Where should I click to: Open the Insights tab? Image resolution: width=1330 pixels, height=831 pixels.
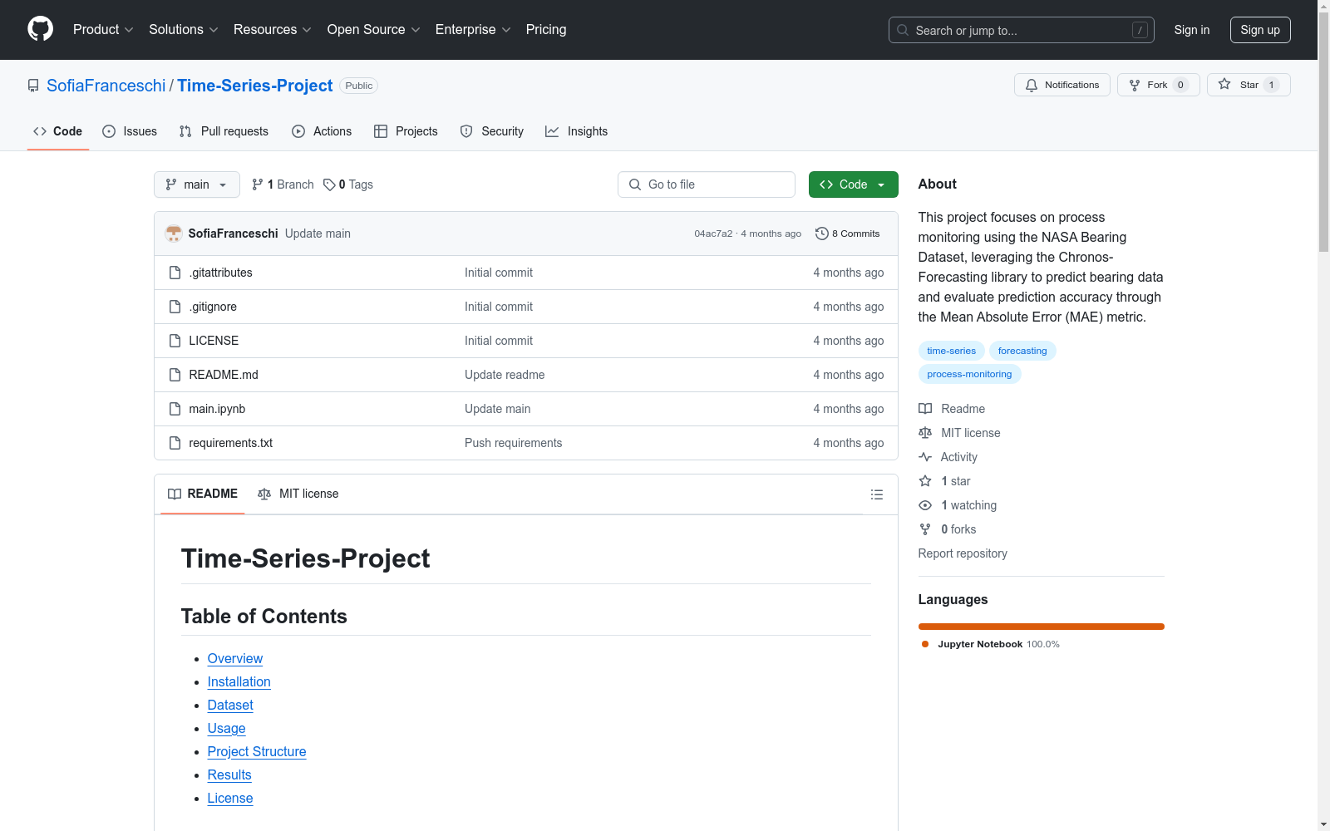coord(576,131)
